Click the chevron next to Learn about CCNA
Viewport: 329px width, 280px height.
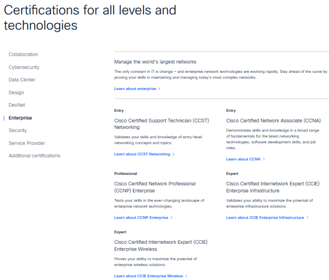[x=264, y=159]
